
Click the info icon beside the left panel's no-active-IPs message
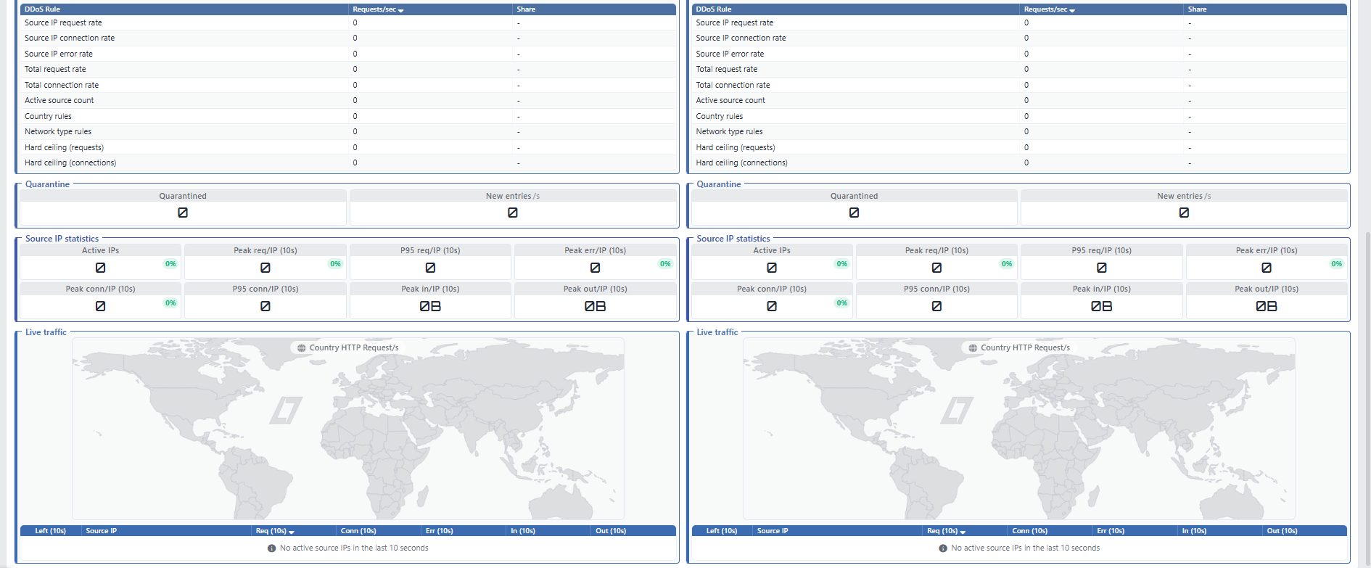click(271, 548)
